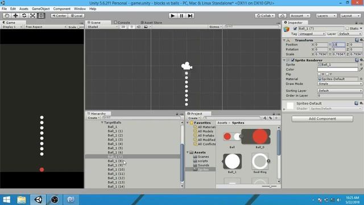Open the Component menu

61,9
